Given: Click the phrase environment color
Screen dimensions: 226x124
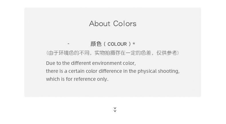Looking at the screenshot, I should pos(114,63).
